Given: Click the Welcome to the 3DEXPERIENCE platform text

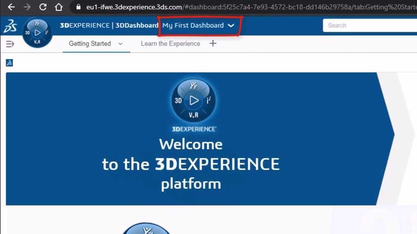Looking at the screenshot, I should [x=191, y=164].
